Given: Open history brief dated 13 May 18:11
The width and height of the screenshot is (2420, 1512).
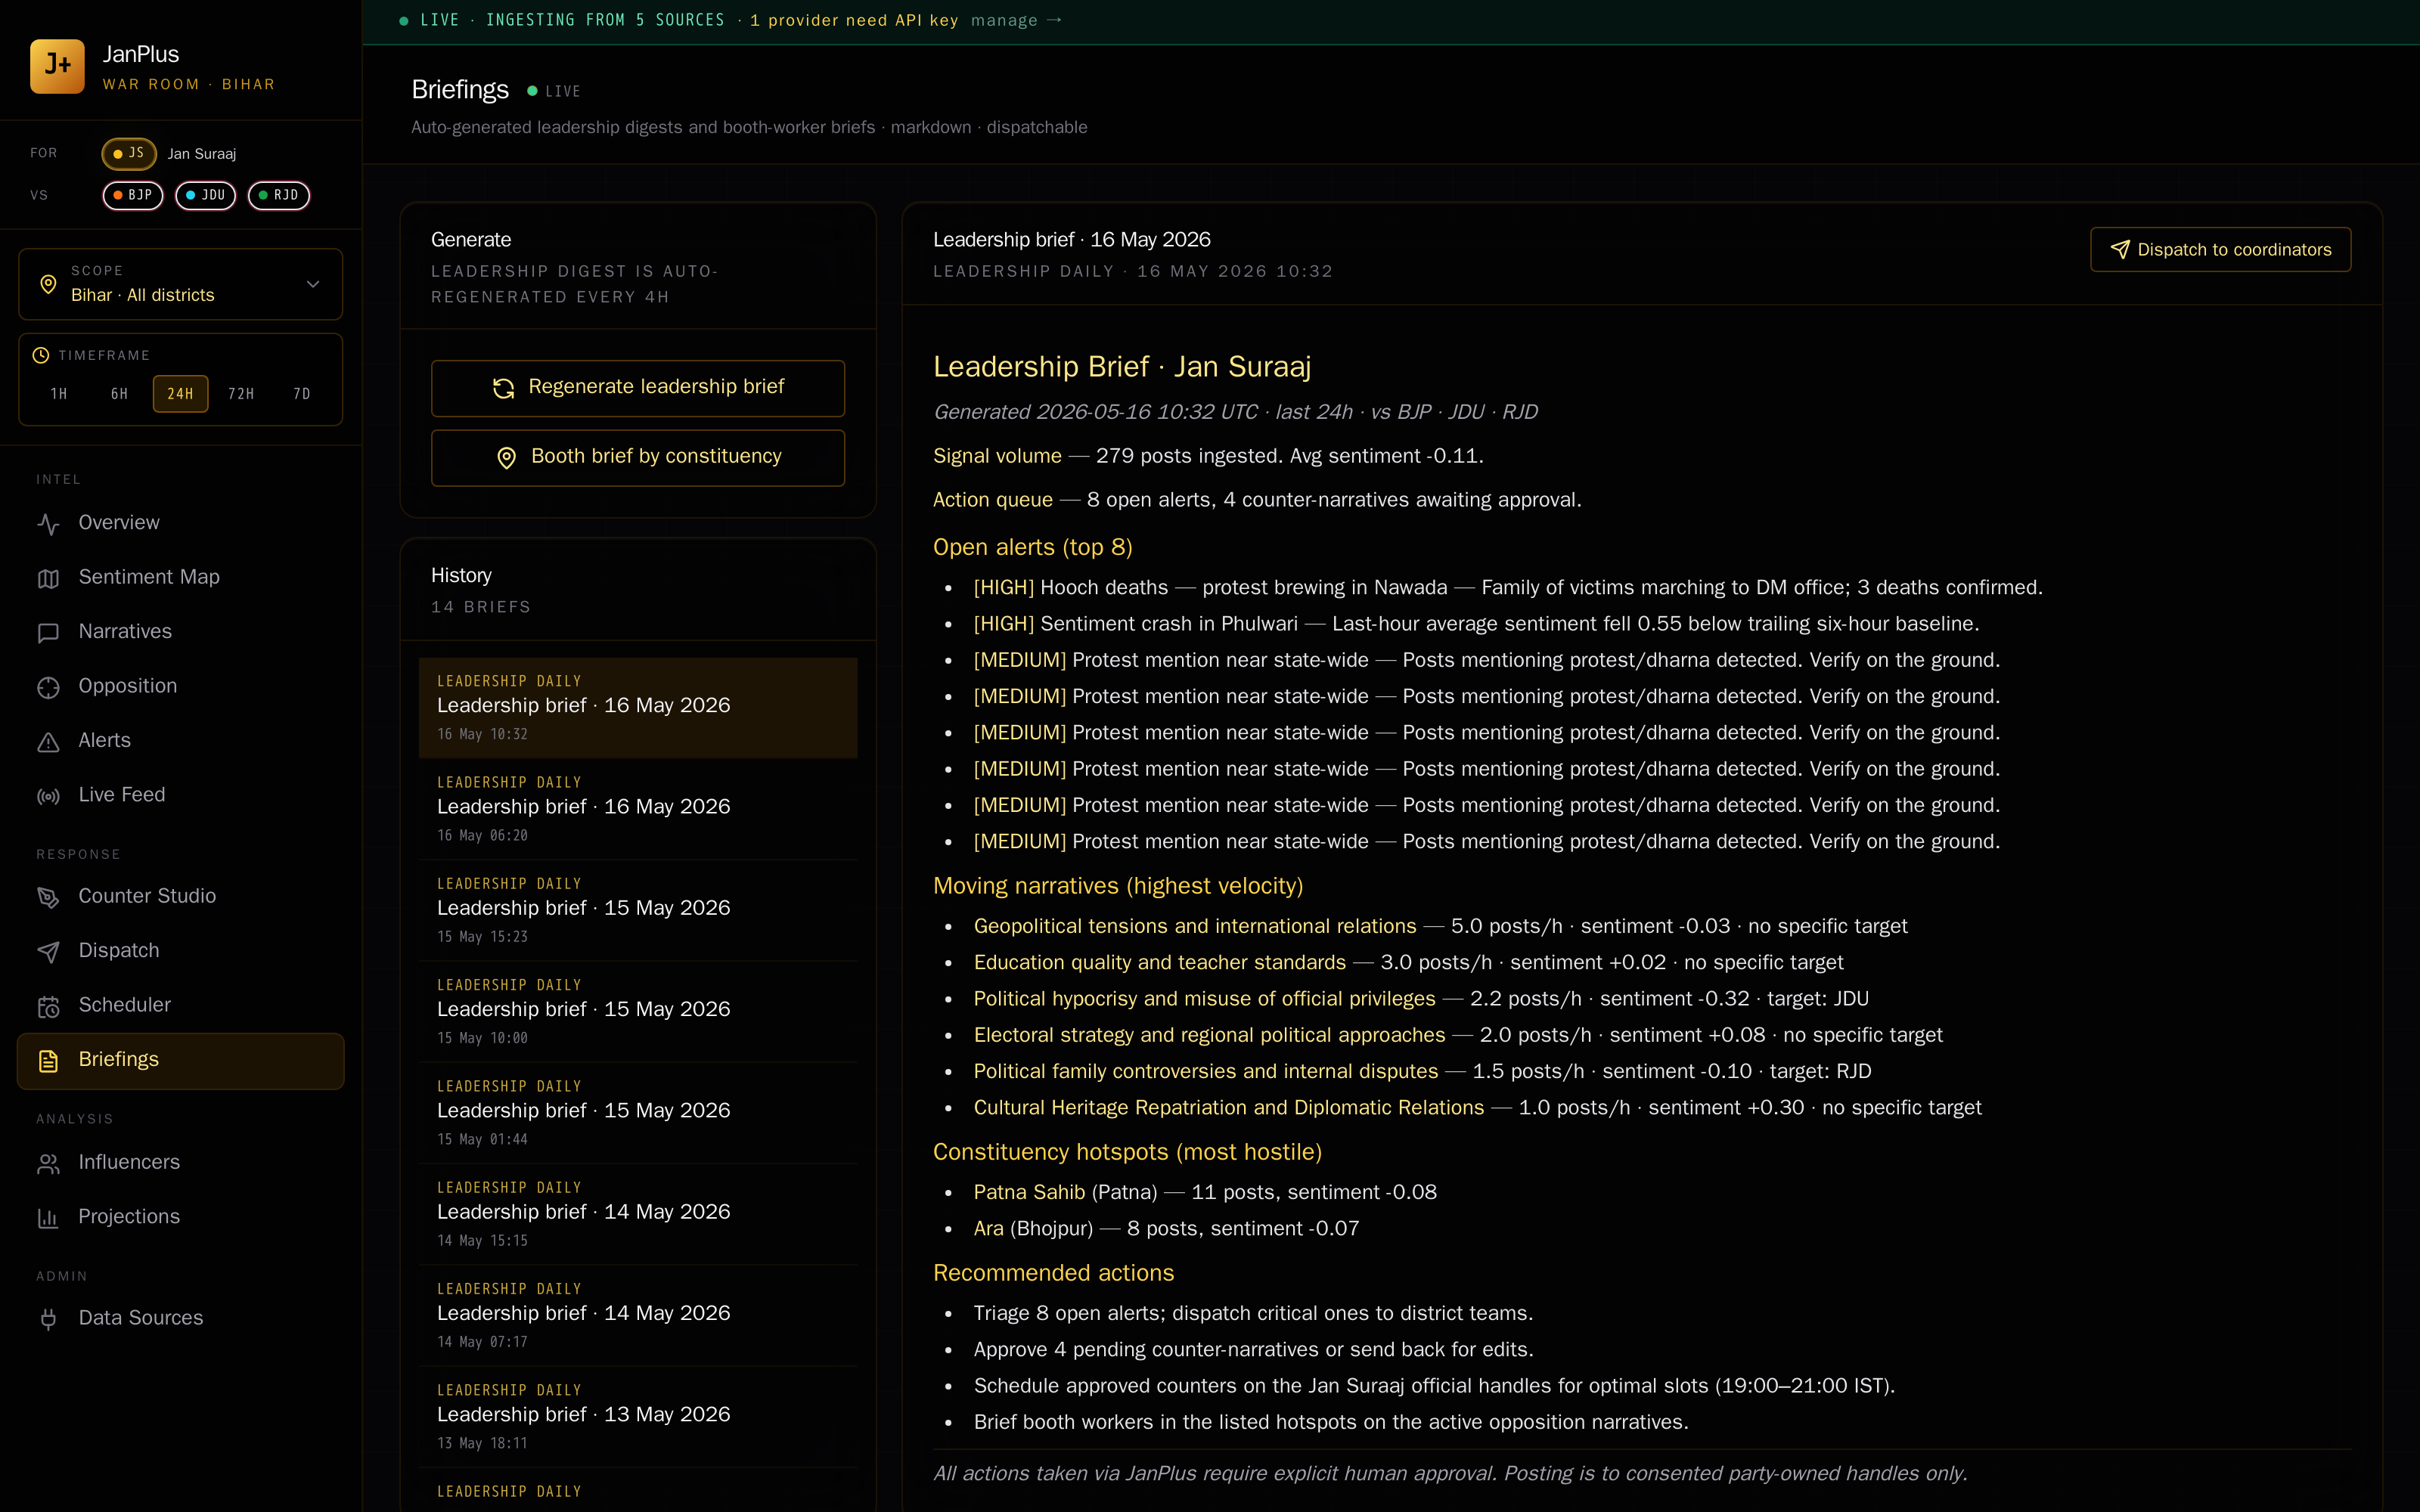Looking at the screenshot, I should (x=638, y=1417).
